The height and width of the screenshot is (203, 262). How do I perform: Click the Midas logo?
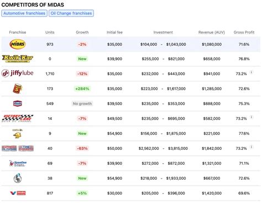click(x=18, y=44)
